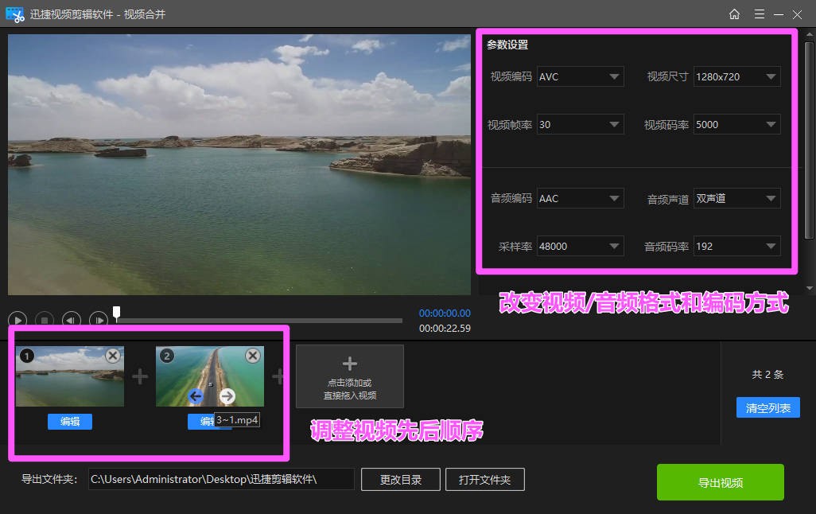Click the export folder path field

tap(220, 479)
